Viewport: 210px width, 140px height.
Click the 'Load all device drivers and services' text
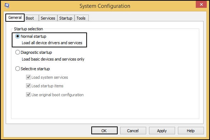[52, 43]
